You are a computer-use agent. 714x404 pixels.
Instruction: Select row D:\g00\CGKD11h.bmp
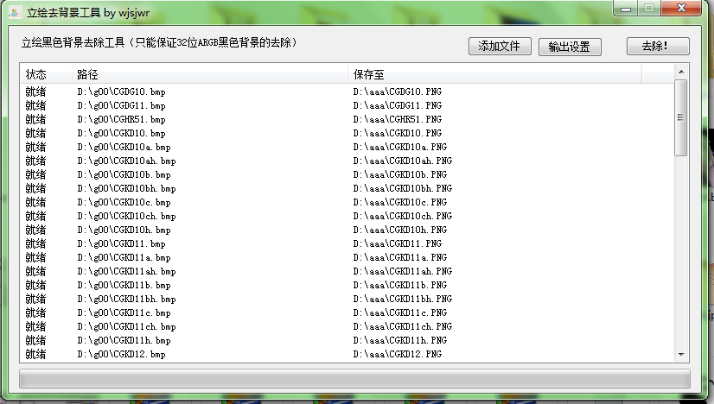click(347, 340)
